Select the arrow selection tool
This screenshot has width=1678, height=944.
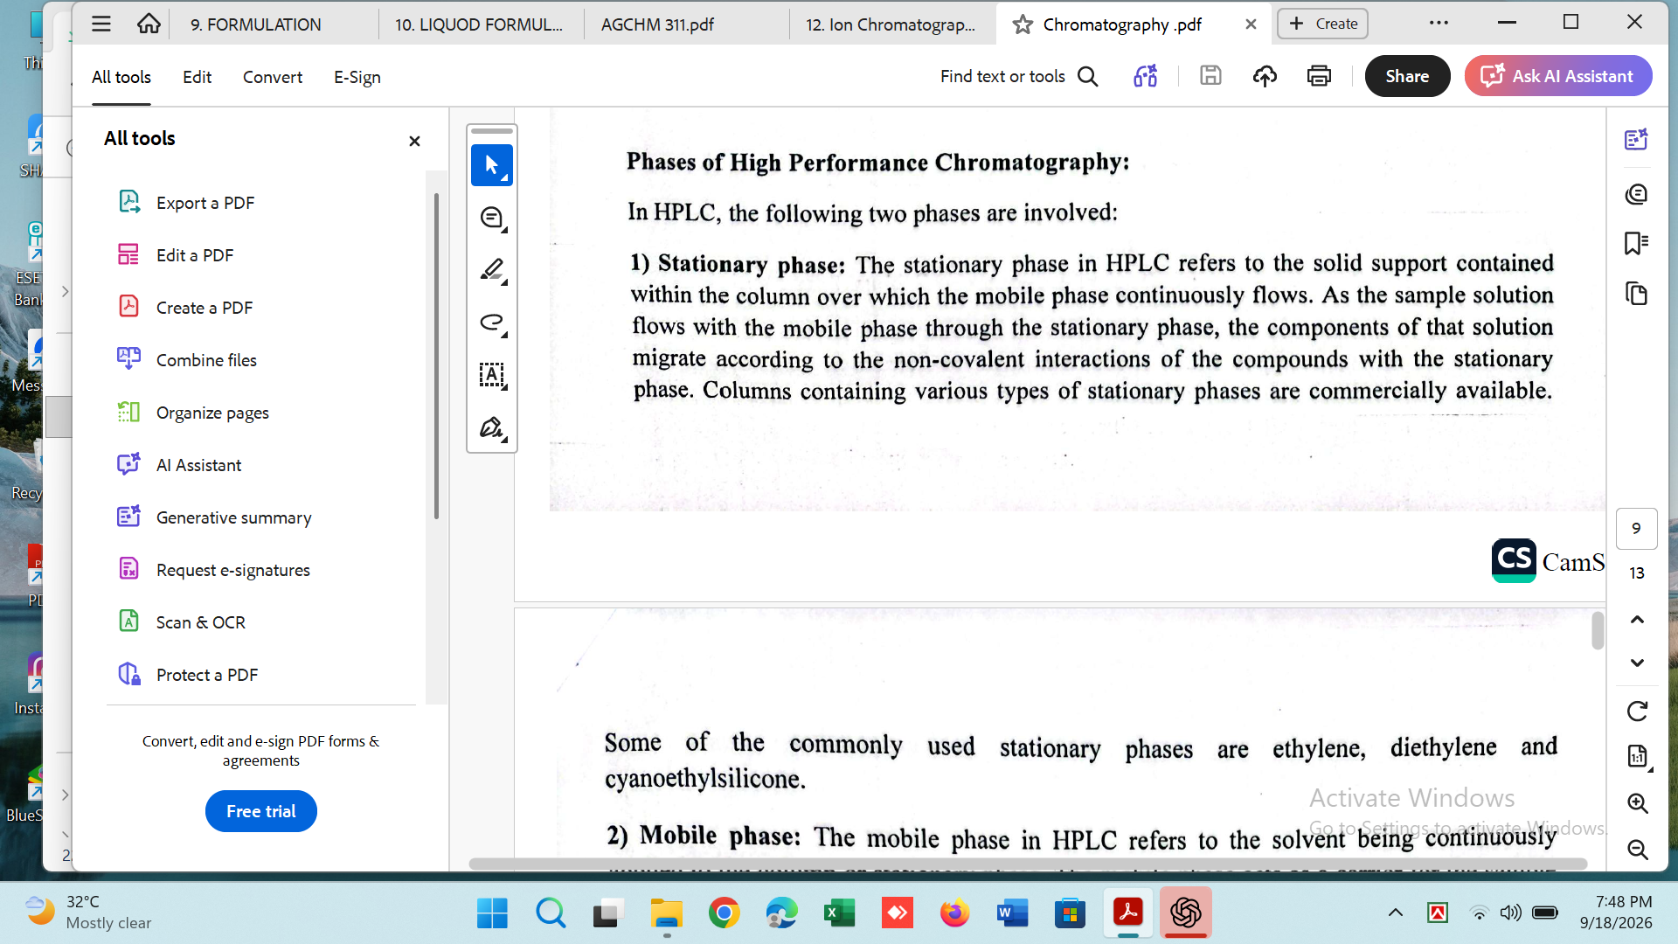point(491,165)
